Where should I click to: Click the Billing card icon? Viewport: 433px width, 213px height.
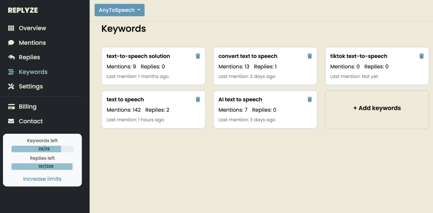coord(12,106)
